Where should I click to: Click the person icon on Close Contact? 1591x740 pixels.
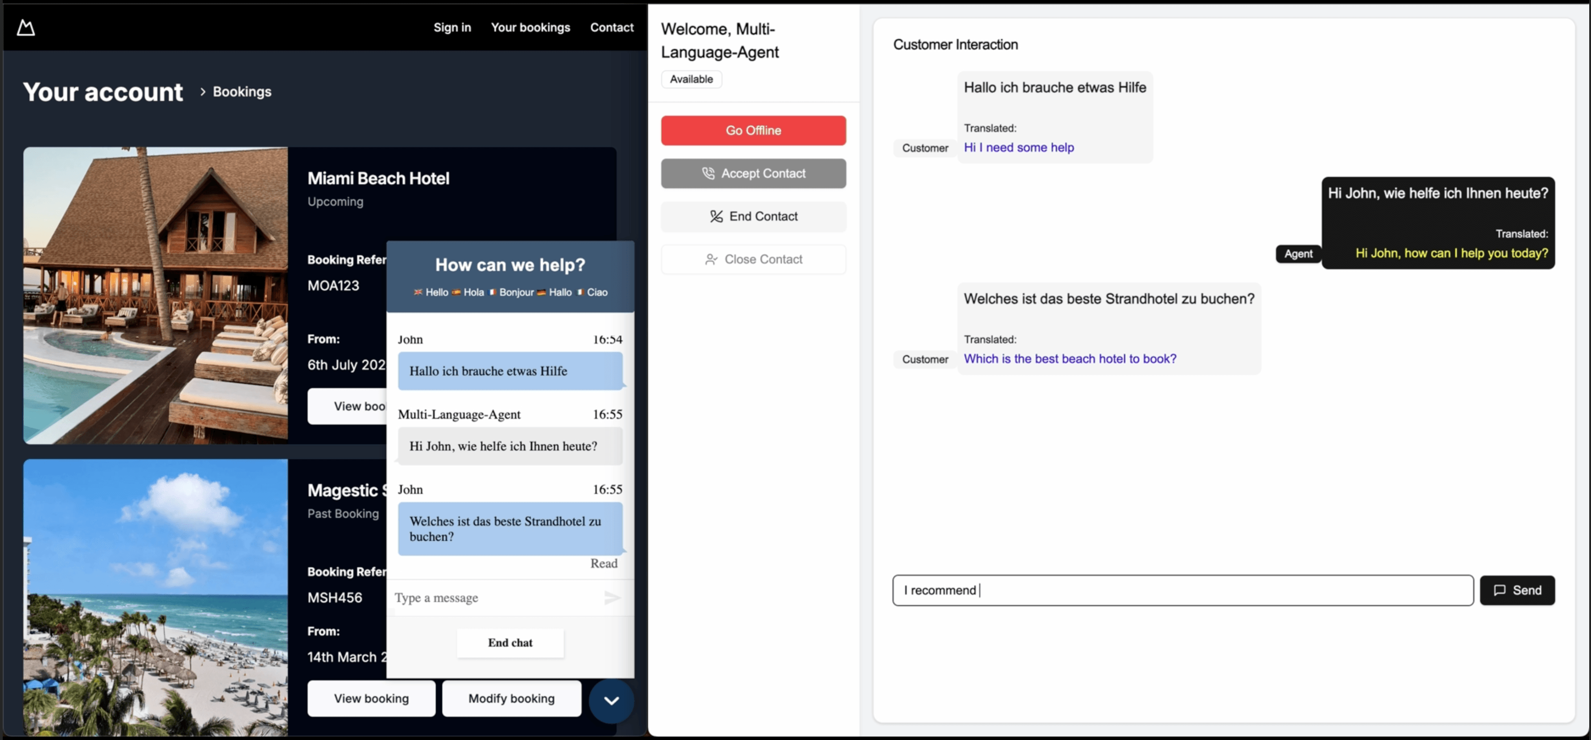(x=711, y=259)
